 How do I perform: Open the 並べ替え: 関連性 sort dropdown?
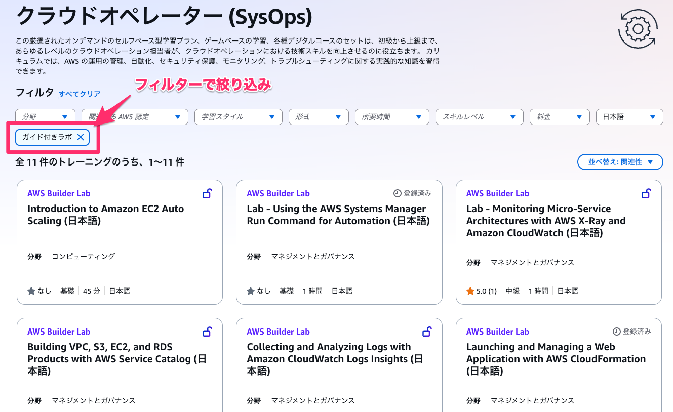[x=620, y=162]
